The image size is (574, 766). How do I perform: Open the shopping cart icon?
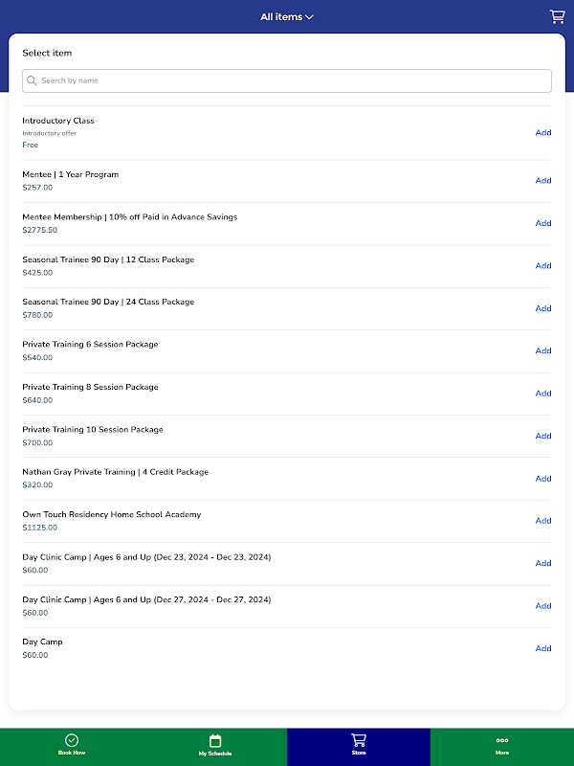(x=557, y=16)
